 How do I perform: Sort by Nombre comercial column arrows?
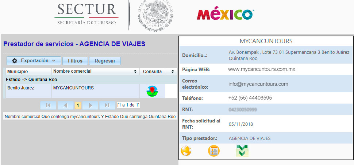tap(135, 72)
